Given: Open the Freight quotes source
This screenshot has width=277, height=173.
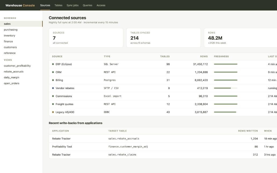Looking at the screenshot, I should 64,104.
